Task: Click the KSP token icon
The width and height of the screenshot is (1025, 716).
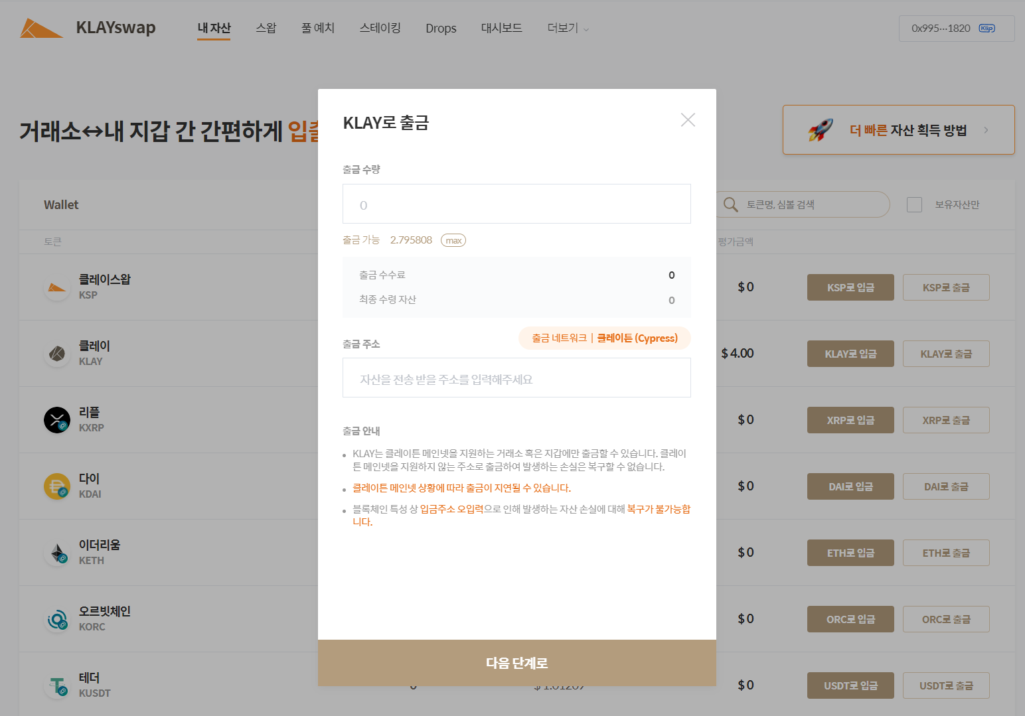Action: (x=57, y=287)
